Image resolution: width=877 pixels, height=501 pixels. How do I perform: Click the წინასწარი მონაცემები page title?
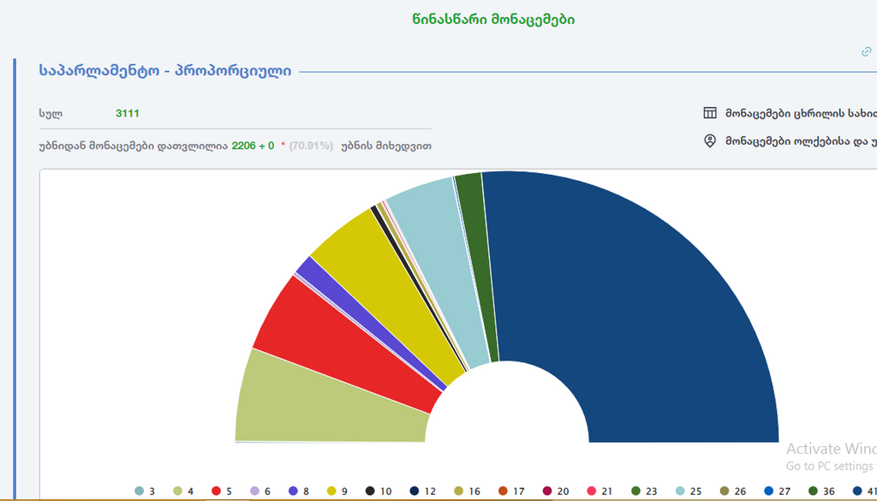pos(493,20)
